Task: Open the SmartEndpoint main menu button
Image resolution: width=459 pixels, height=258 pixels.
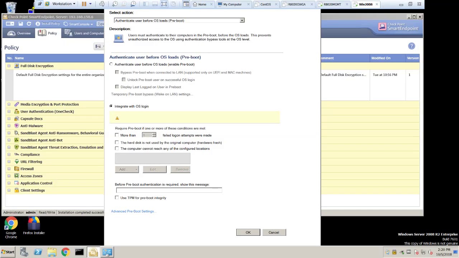Action: click(9, 24)
